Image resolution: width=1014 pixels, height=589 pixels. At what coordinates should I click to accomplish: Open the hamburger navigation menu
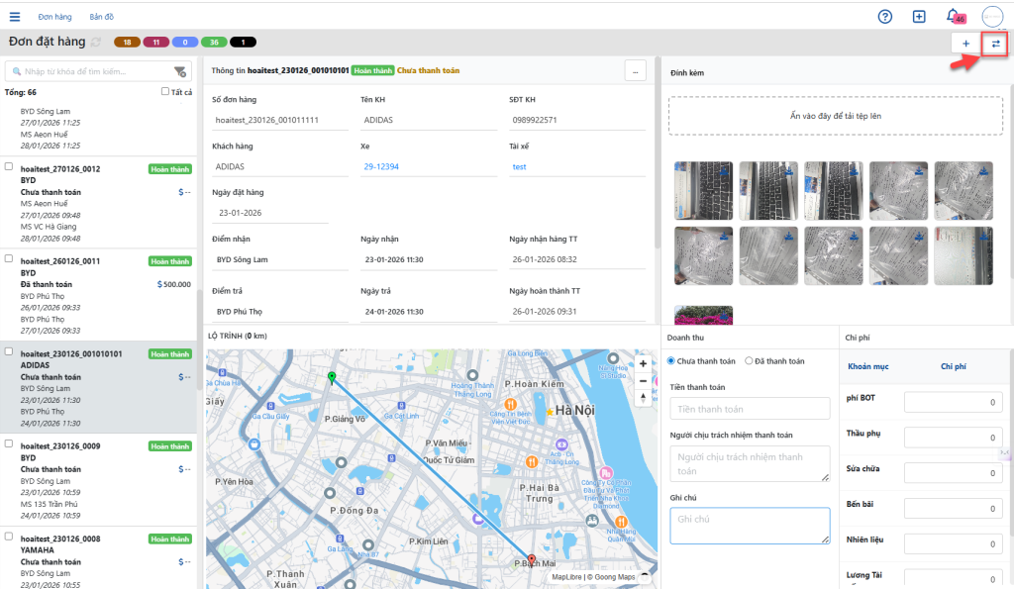(15, 17)
